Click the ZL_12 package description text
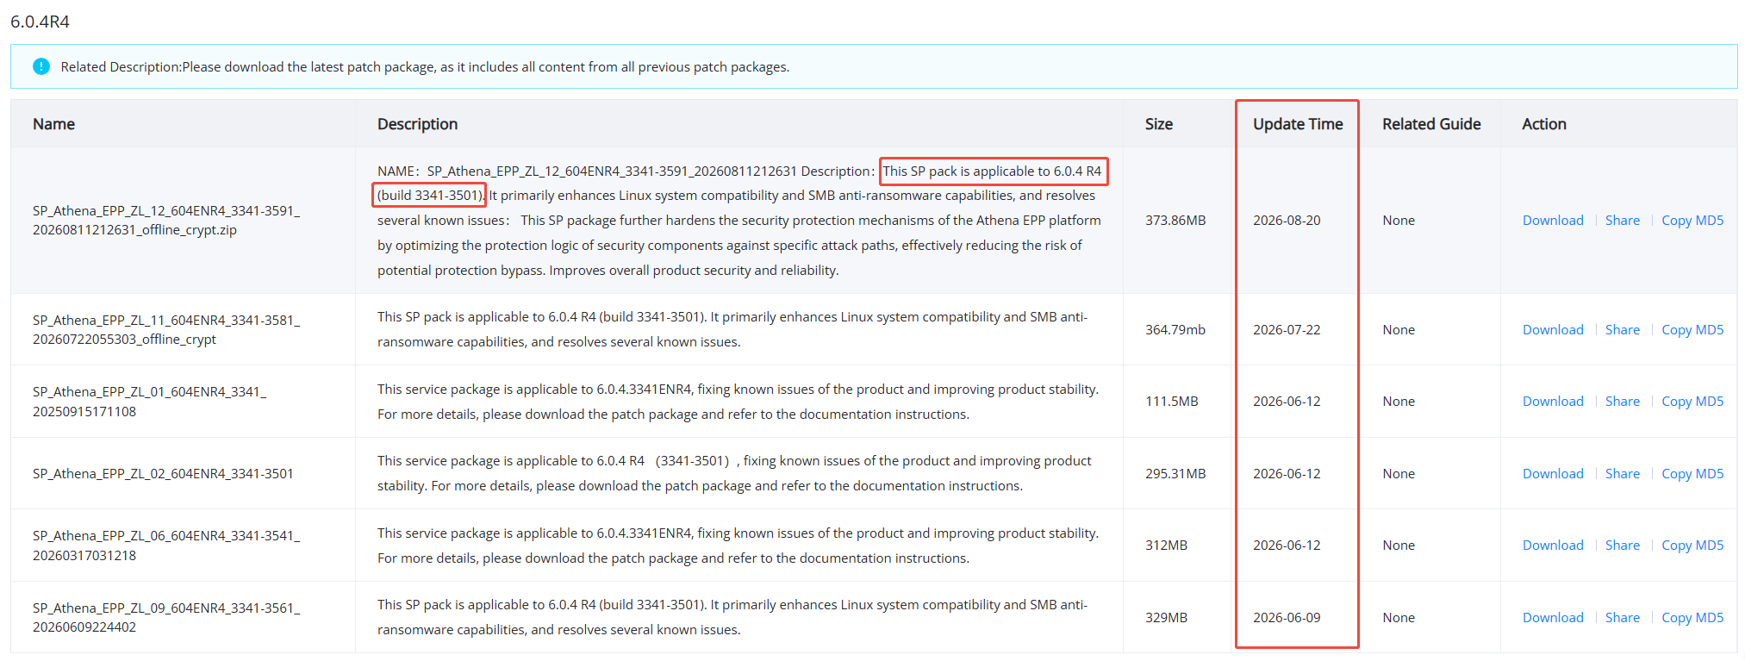The width and height of the screenshot is (1745, 661). tap(739, 221)
